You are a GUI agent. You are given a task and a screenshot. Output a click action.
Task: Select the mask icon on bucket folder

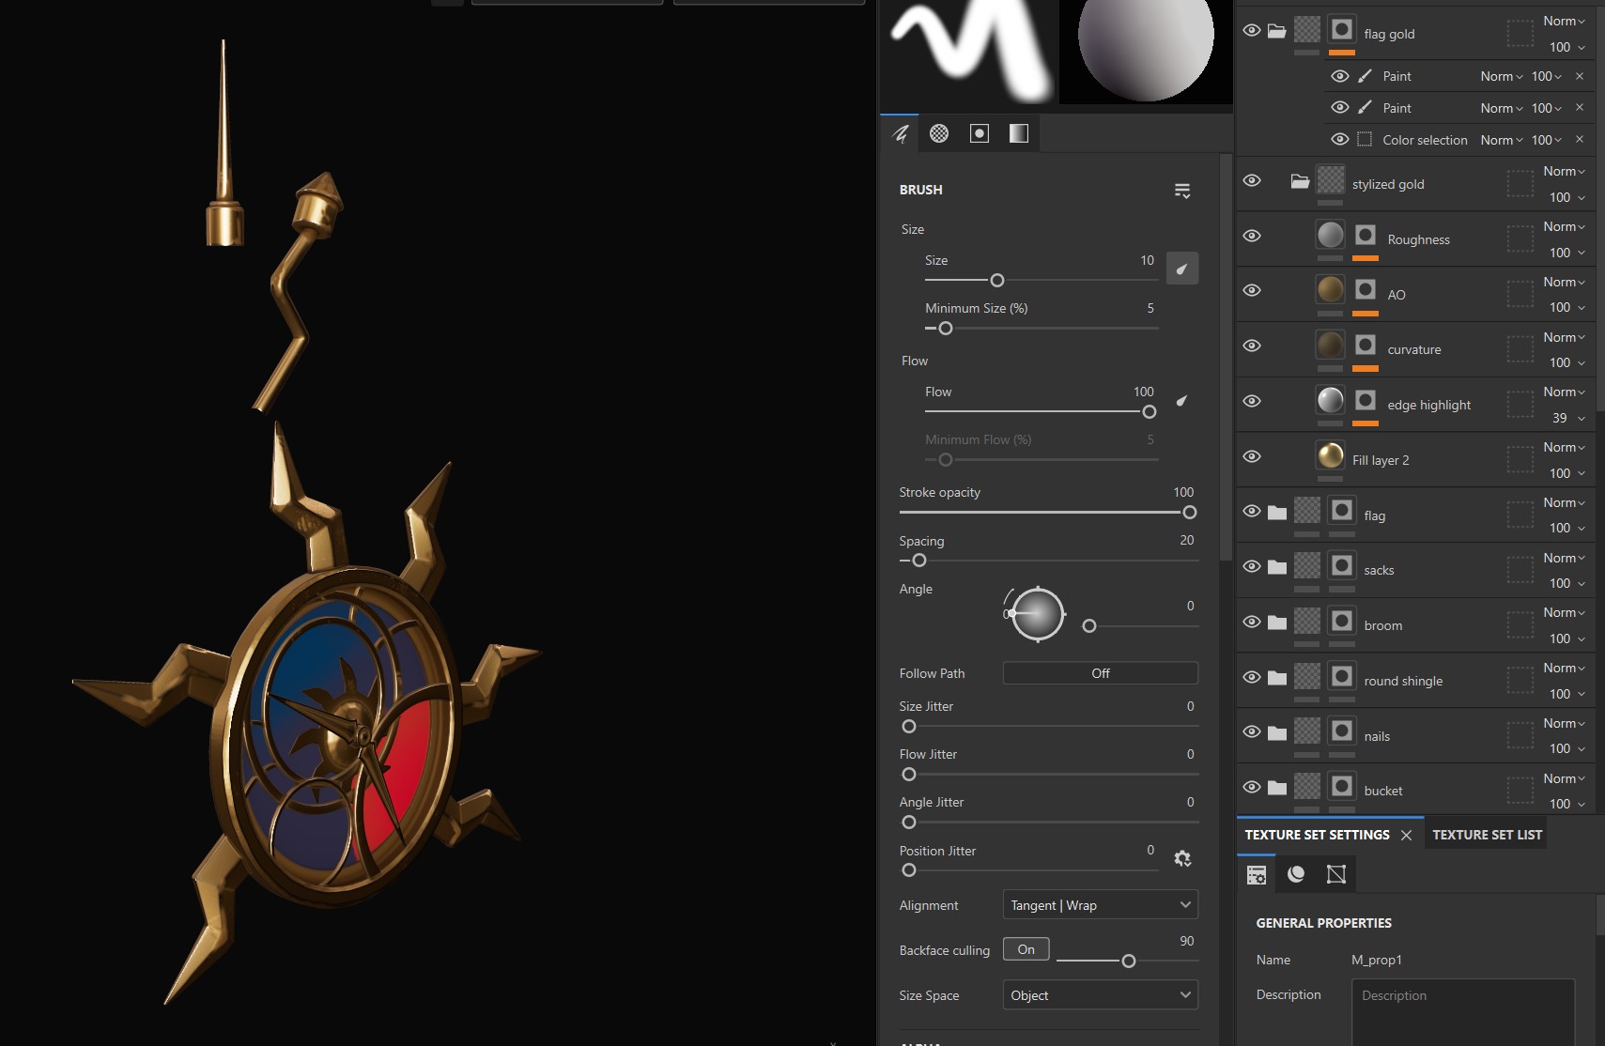pos(1342,787)
